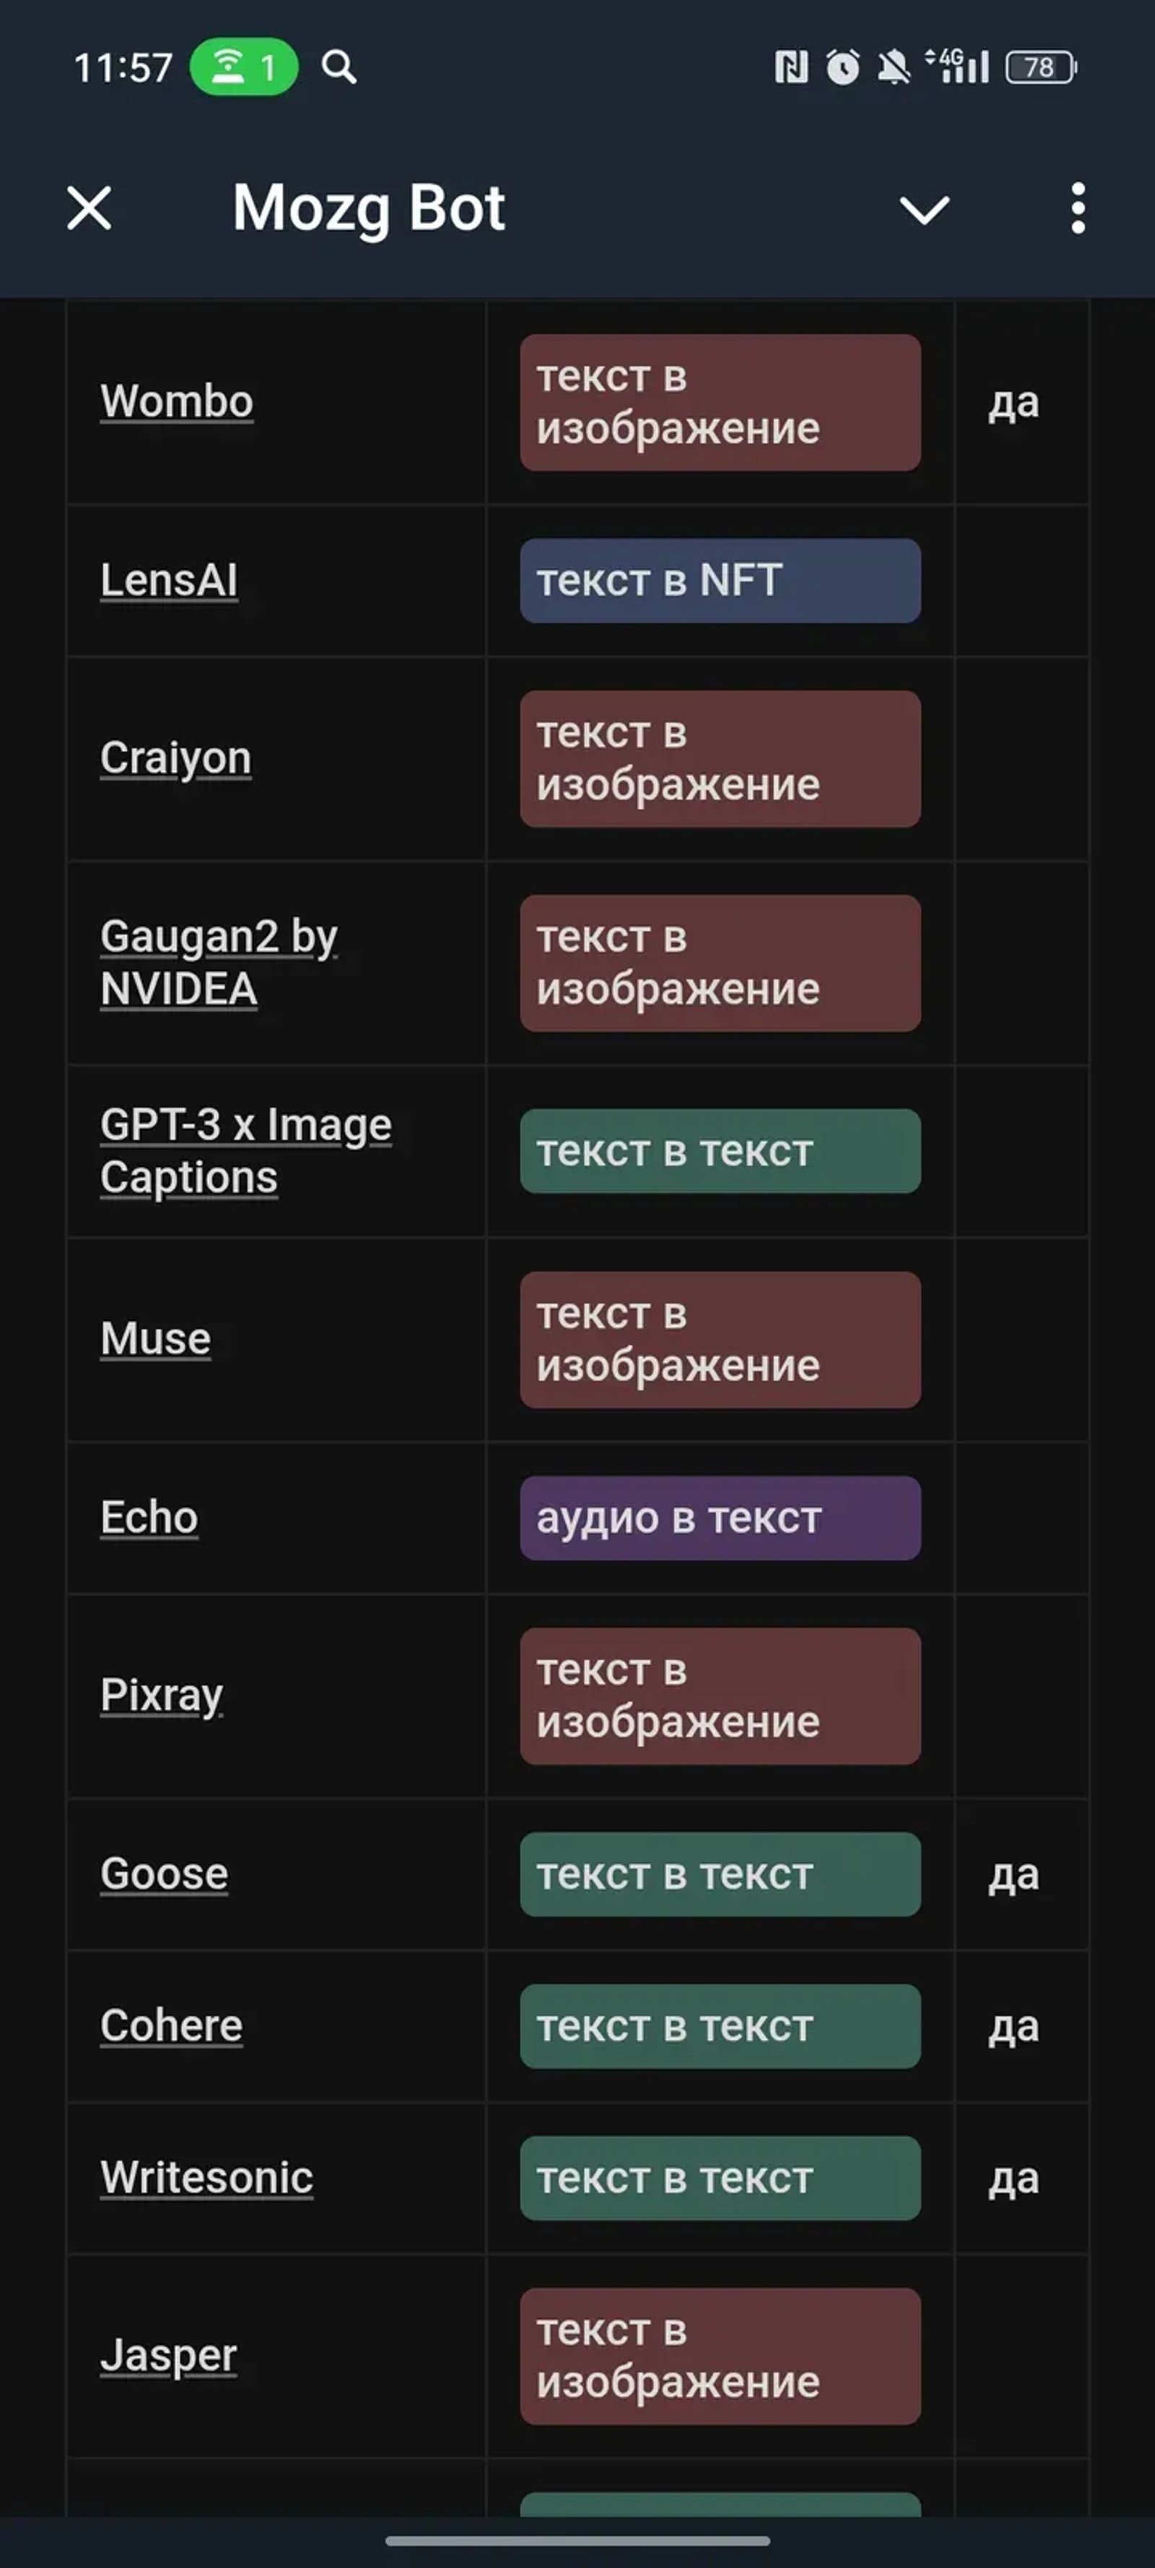Expand the Mozg Bot title dropdown

(x=370, y=207)
